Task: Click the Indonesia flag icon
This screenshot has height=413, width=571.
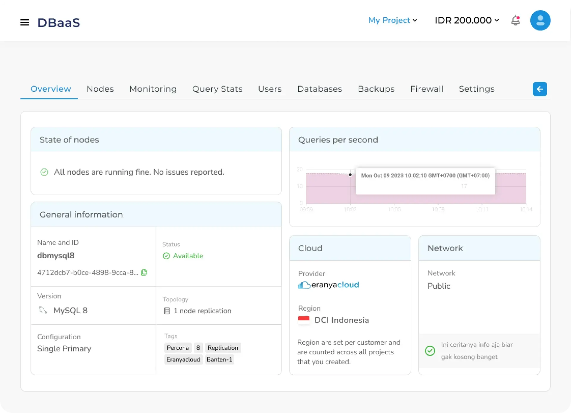Action: tap(304, 320)
